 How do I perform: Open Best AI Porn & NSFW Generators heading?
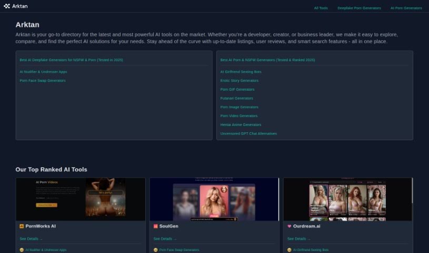click(x=267, y=60)
